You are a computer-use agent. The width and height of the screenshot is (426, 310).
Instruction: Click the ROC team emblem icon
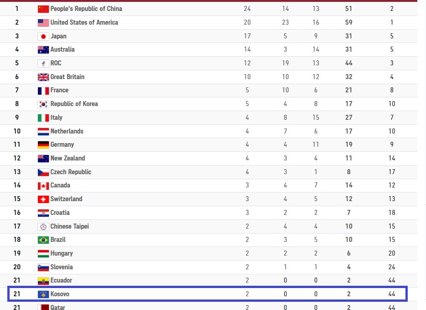(x=43, y=63)
